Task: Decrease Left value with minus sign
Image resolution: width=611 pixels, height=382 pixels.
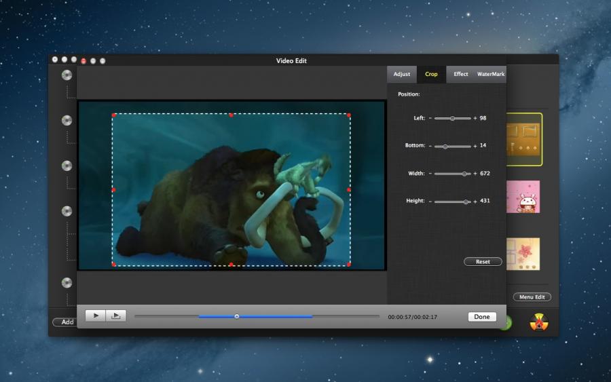Action: tap(430, 118)
